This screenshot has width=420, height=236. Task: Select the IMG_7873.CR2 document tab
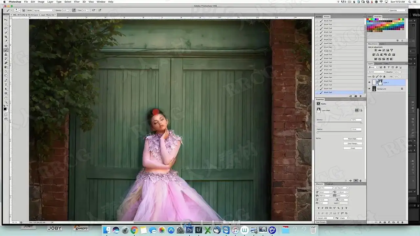pyautogui.click(x=34, y=15)
